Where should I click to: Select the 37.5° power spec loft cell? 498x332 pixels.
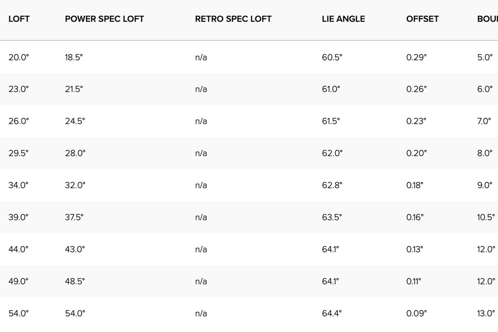[x=74, y=217]
